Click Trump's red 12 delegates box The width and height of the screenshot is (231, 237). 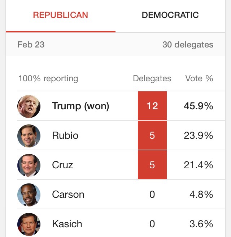tap(152, 106)
